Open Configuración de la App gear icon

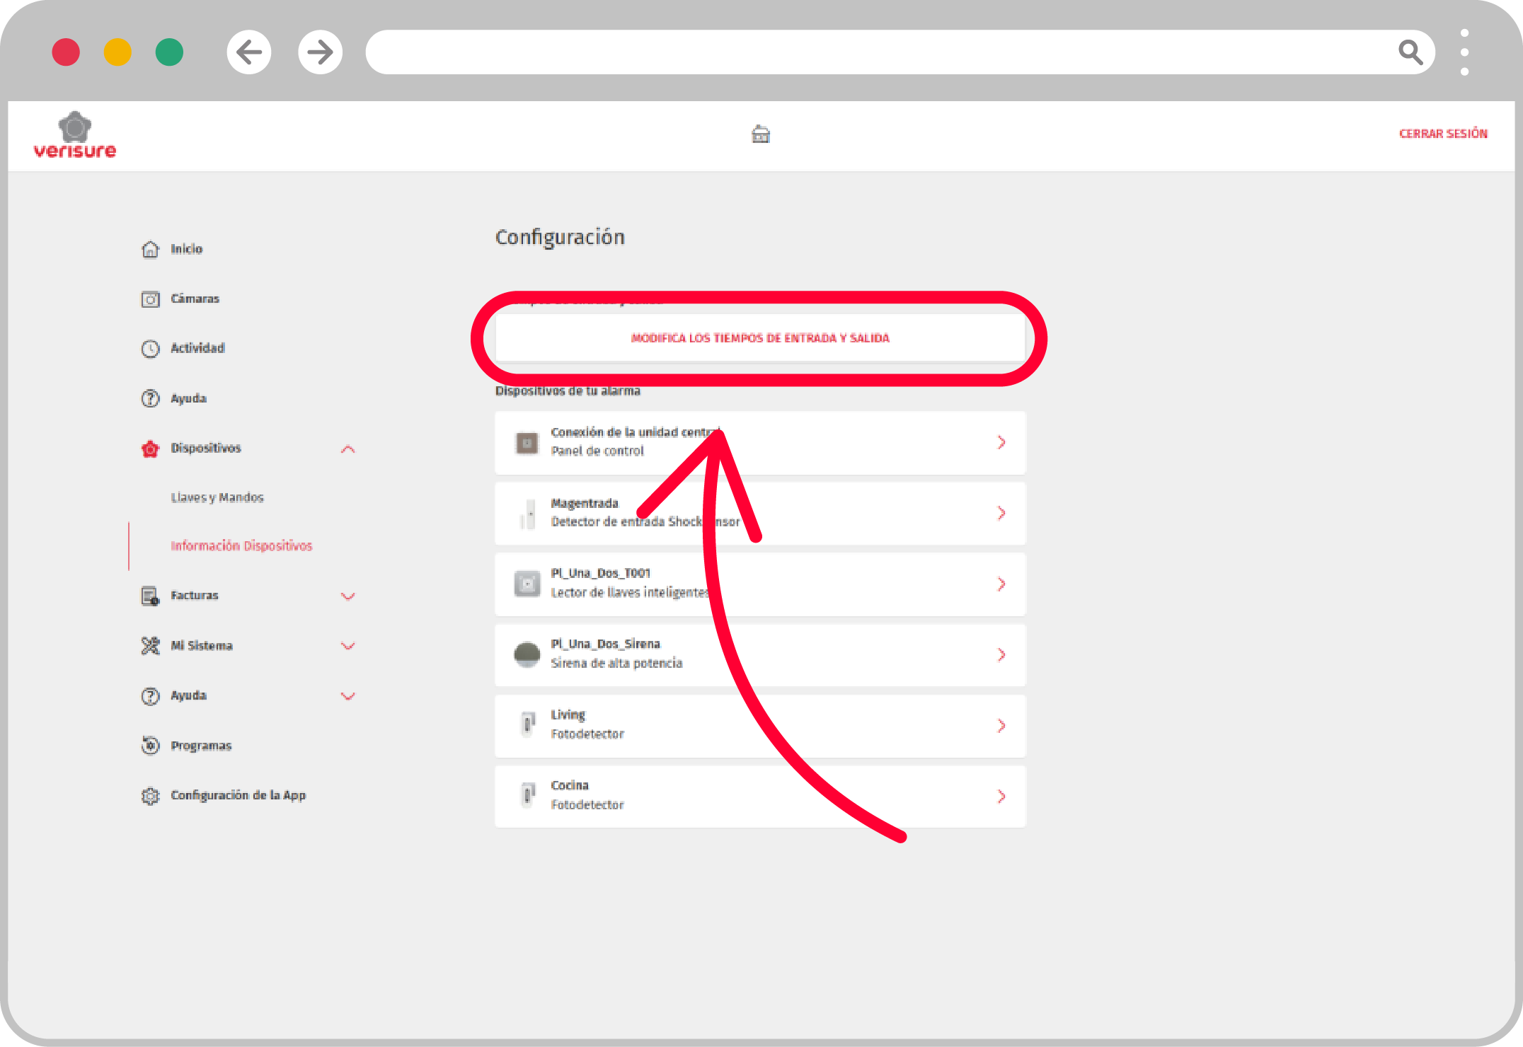(150, 796)
